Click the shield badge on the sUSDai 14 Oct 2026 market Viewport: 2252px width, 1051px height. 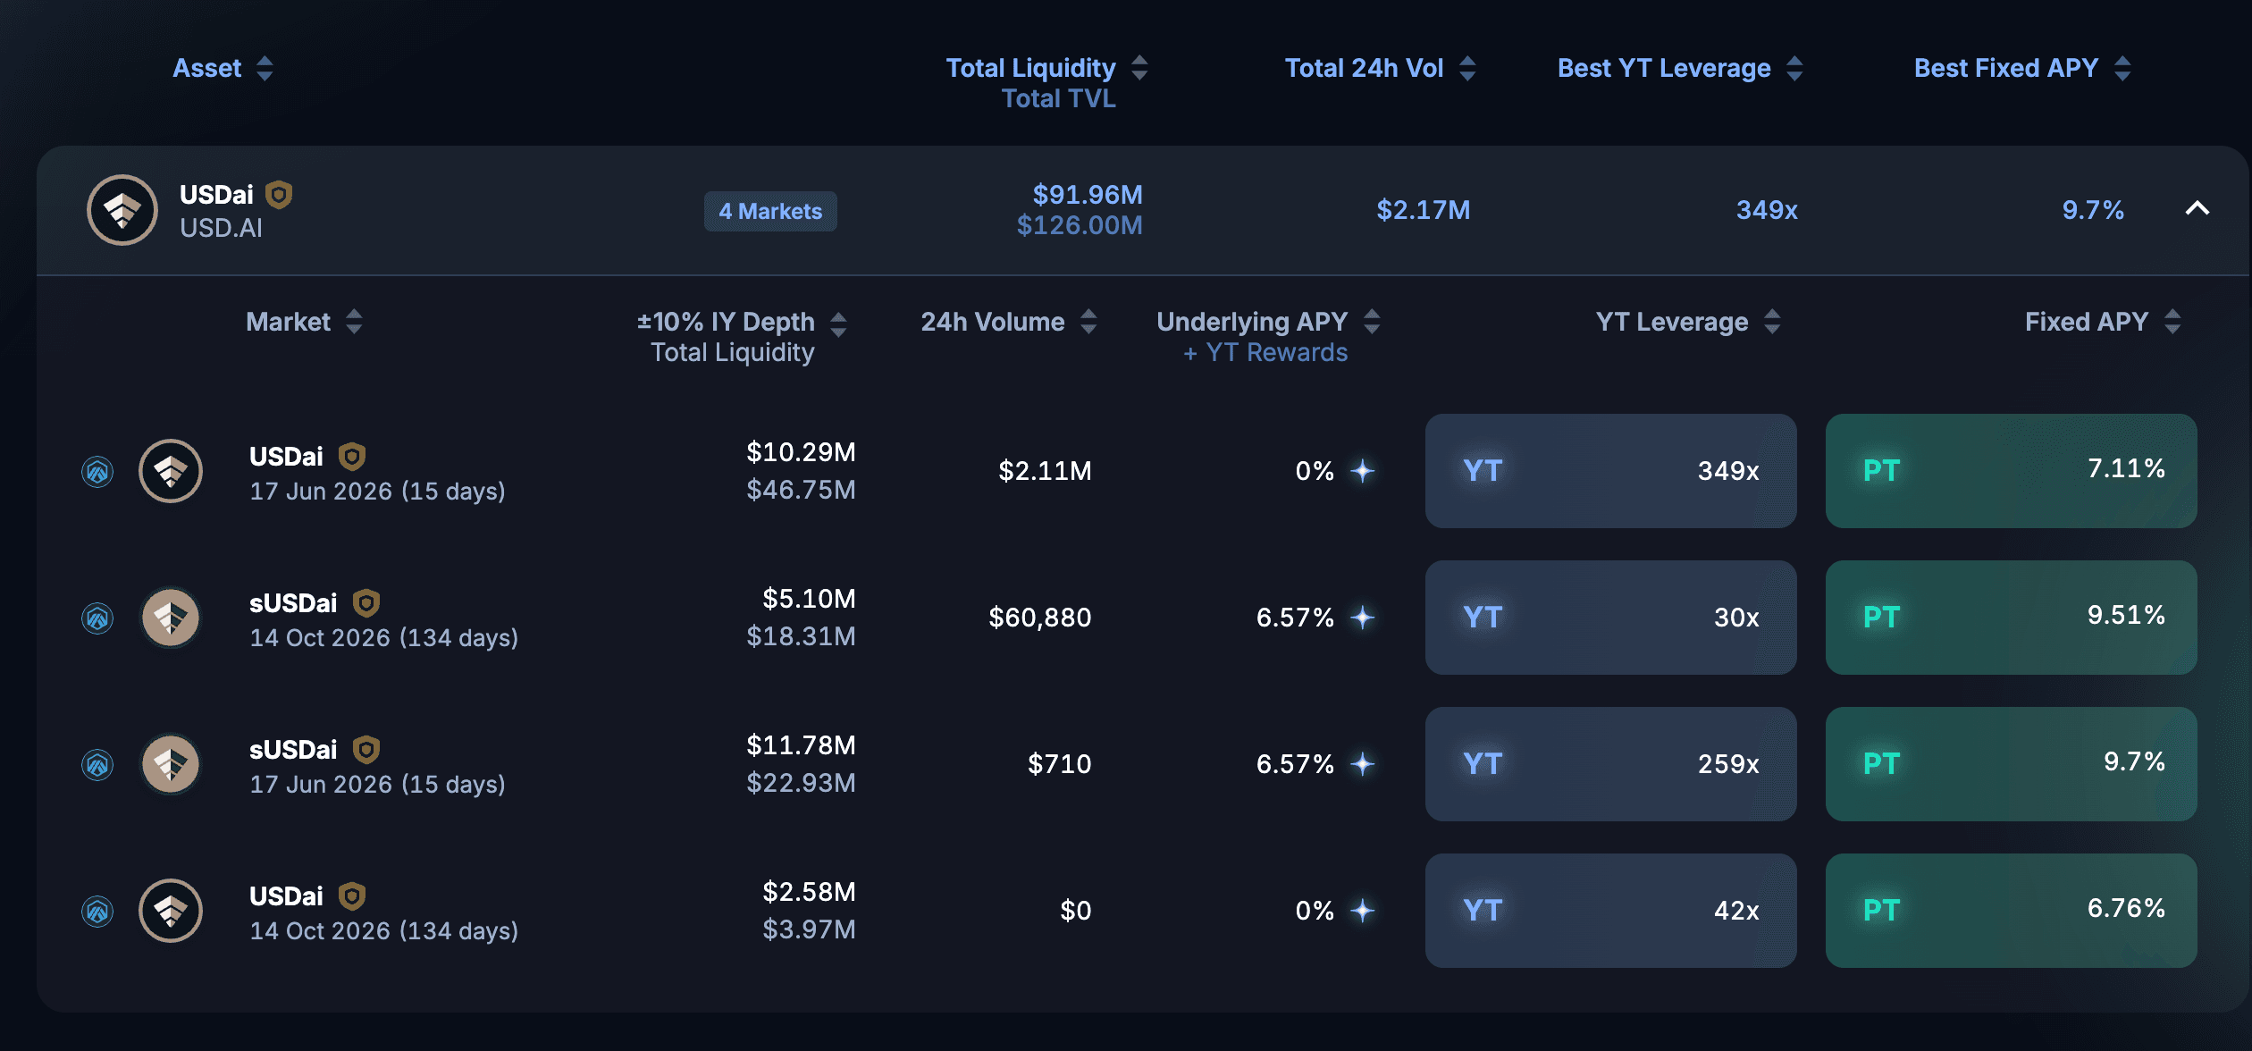coord(366,603)
